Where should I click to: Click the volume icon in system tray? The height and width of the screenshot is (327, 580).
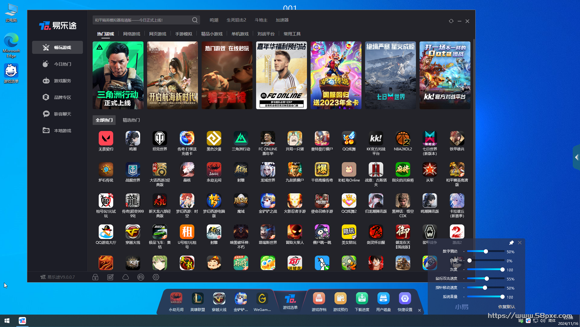pos(543,321)
